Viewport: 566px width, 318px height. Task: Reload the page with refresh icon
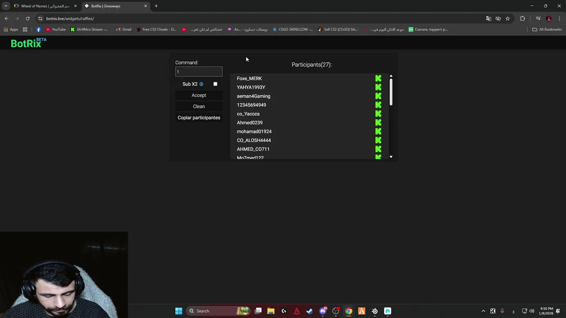coord(27,19)
